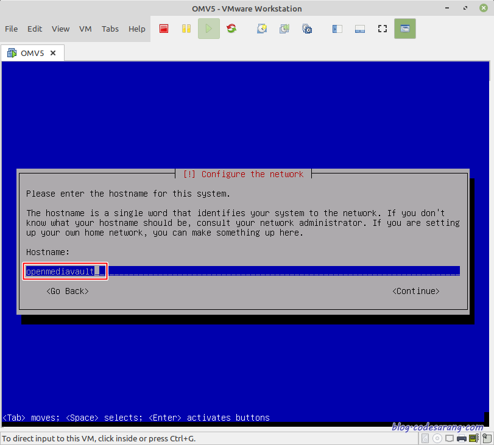Screen dimensions: 494x445
Task: Open the Tabs menu
Action: click(110, 29)
